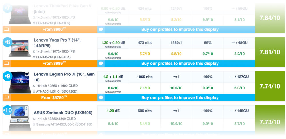The width and height of the screenshot is (286, 139).
Task: Click Buy our profiles banner under Legion Pro 7i
Action: pyautogui.click(x=180, y=97)
